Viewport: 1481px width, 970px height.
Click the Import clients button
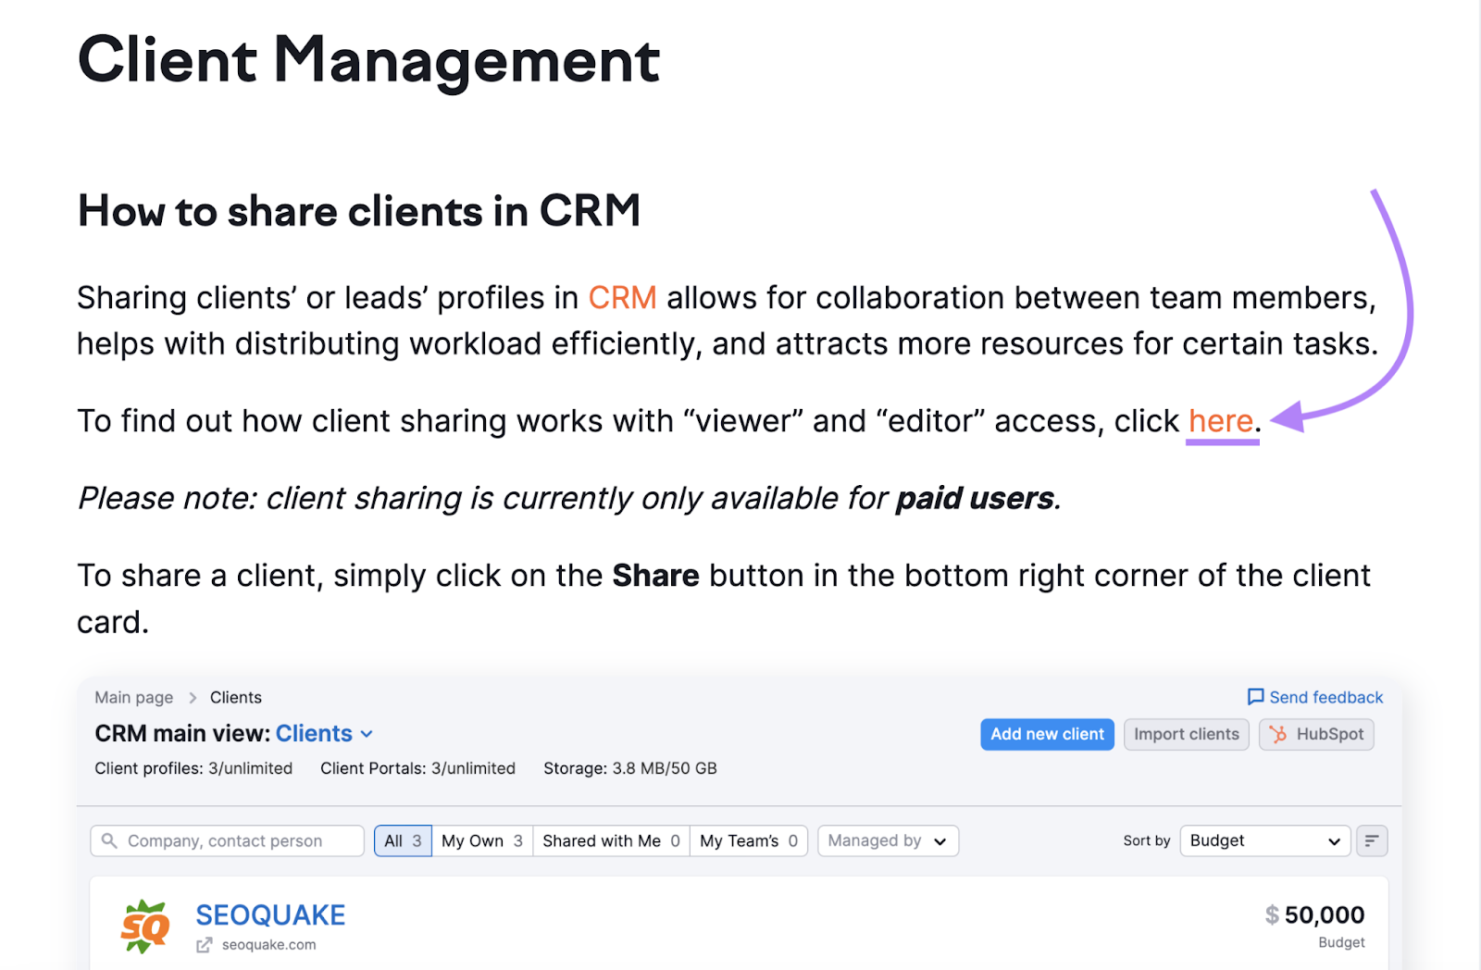(x=1186, y=734)
